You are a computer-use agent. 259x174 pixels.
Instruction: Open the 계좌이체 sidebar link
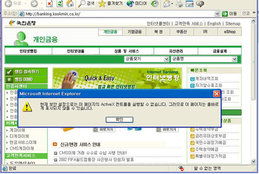point(17,130)
